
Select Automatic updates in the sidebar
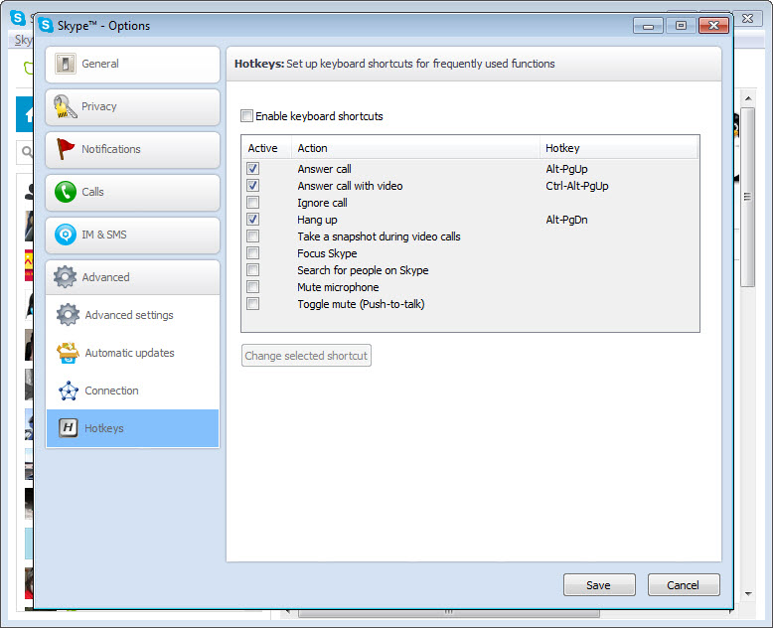132,353
